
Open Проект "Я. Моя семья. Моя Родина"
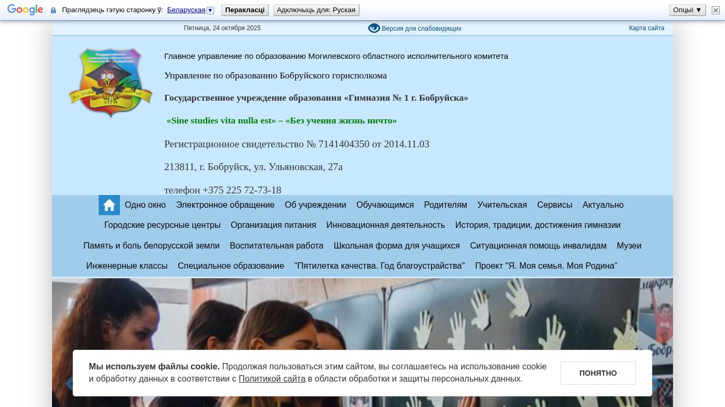tap(546, 266)
